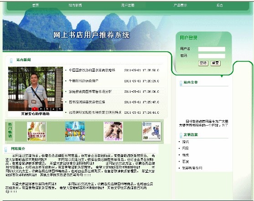Image resolution: width=254 pixels, height=201 pixels.
Task: Focus the 密码 password field
Action: [x=212, y=56]
